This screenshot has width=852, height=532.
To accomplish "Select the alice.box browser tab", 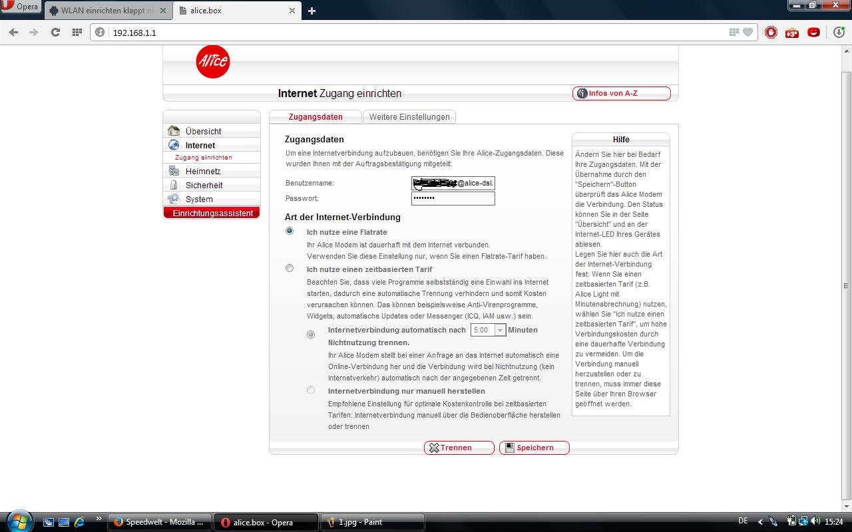I will tap(237, 11).
